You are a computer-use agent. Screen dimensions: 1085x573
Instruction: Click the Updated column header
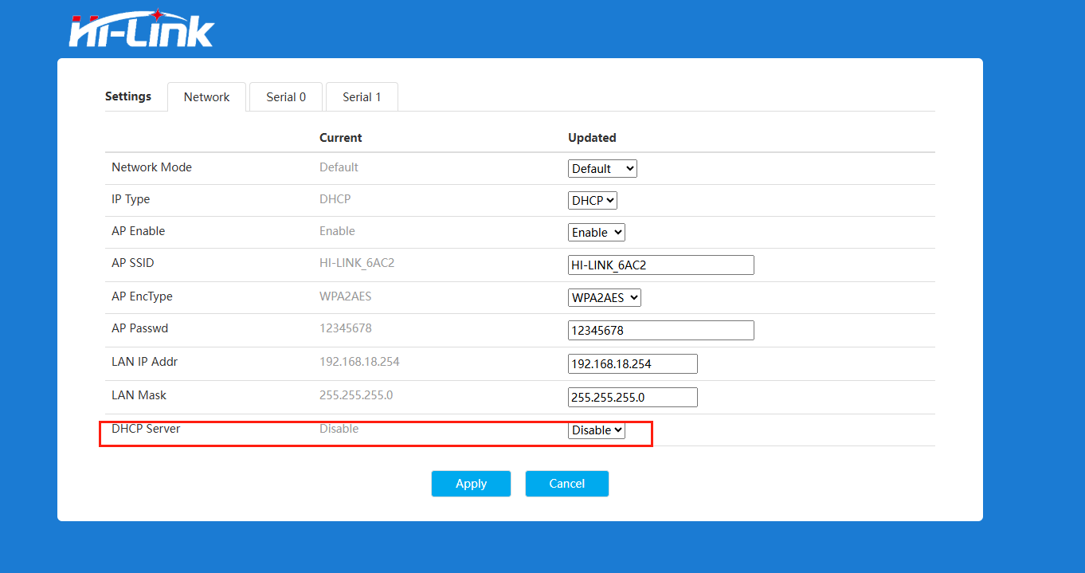[592, 138]
